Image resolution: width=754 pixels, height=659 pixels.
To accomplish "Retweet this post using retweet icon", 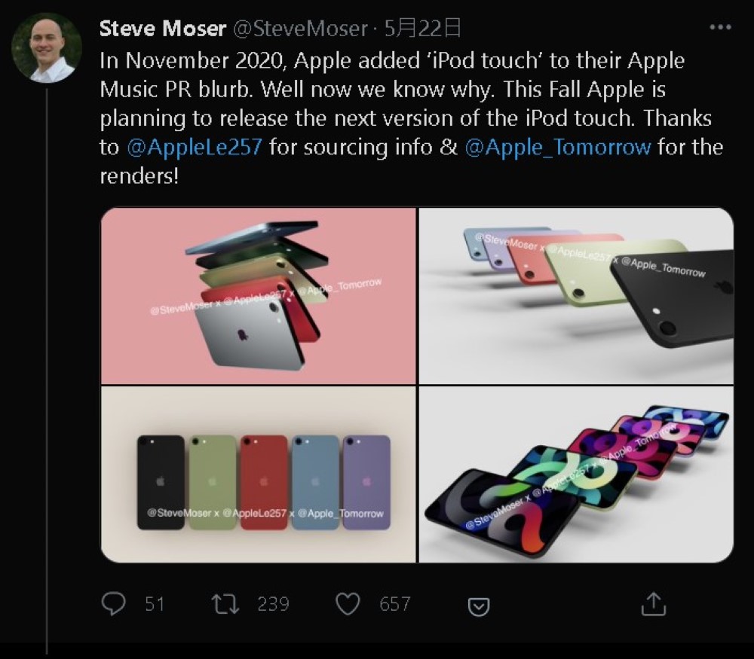I will 225,604.
